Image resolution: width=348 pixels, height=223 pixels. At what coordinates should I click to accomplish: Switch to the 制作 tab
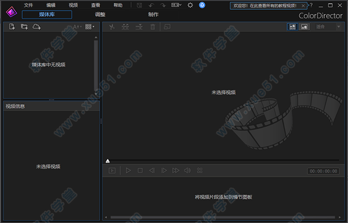coord(153,14)
